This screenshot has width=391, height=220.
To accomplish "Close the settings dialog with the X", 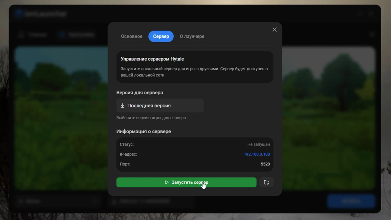I will coord(274,30).
